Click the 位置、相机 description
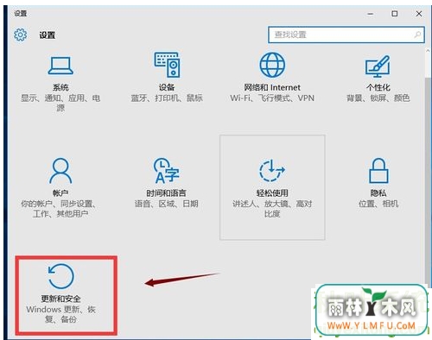 pos(378,204)
